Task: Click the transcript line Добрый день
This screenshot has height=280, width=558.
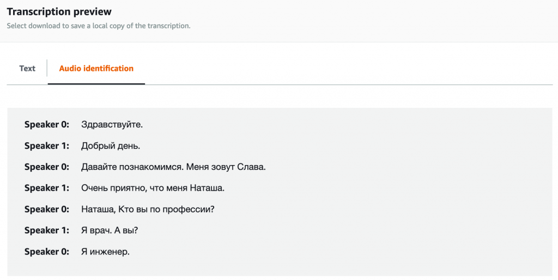Action: point(111,145)
